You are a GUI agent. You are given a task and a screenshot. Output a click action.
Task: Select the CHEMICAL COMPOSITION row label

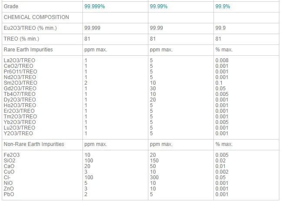36,17
